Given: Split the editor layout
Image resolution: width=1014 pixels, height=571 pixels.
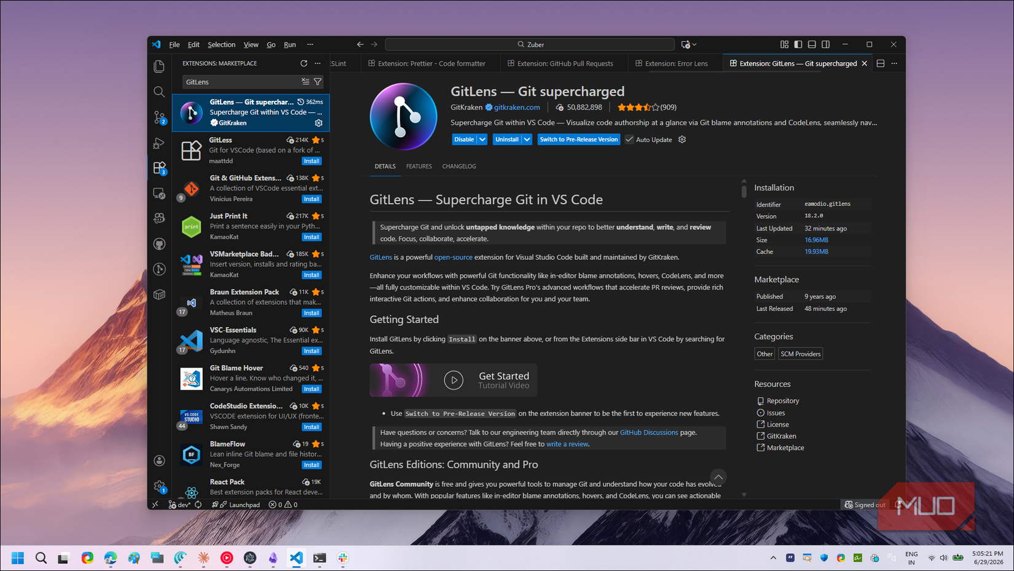Looking at the screenshot, I should pyautogui.click(x=880, y=63).
